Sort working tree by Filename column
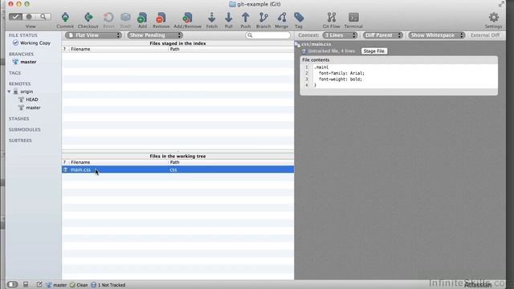The width and height of the screenshot is (514, 289). (119, 162)
